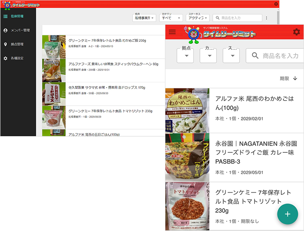The height and width of the screenshot is (231, 304).
Task: Sort list by 期限 label
Action: click(285, 79)
